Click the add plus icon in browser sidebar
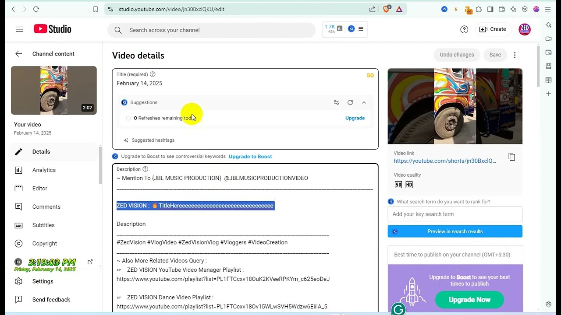Screen dimensions: 561x315 pyautogui.click(x=548, y=94)
